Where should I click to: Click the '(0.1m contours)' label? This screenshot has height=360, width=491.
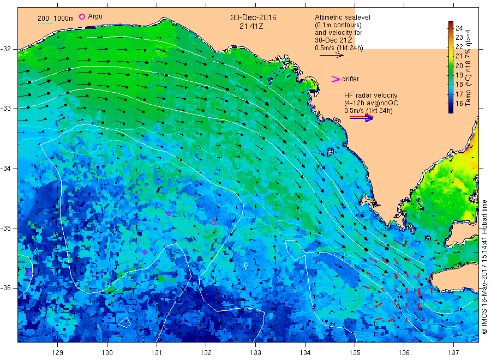click(x=338, y=25)
